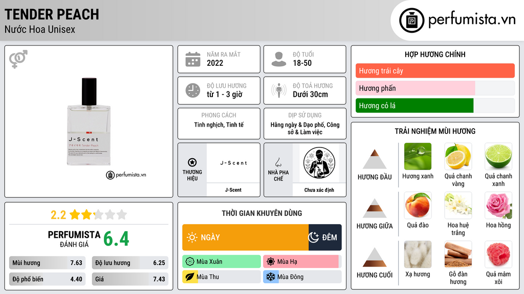Click the Mùa Đông season bar
524x294 pixels.
302,277
